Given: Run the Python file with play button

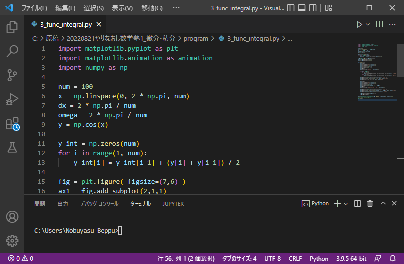Looking at the screenshot, I should [x=359, y=24].
